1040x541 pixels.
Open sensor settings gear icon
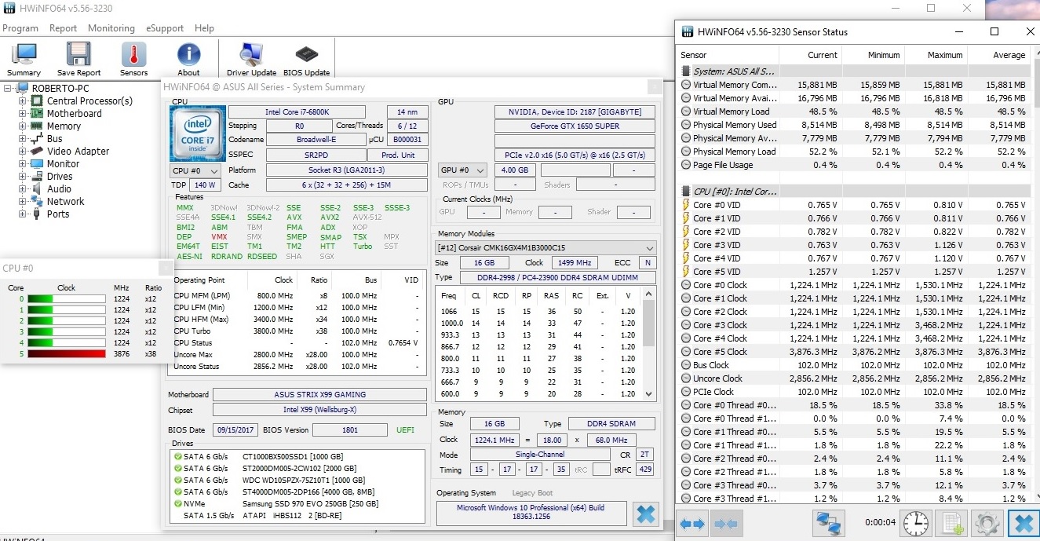[x=986, y=524]
